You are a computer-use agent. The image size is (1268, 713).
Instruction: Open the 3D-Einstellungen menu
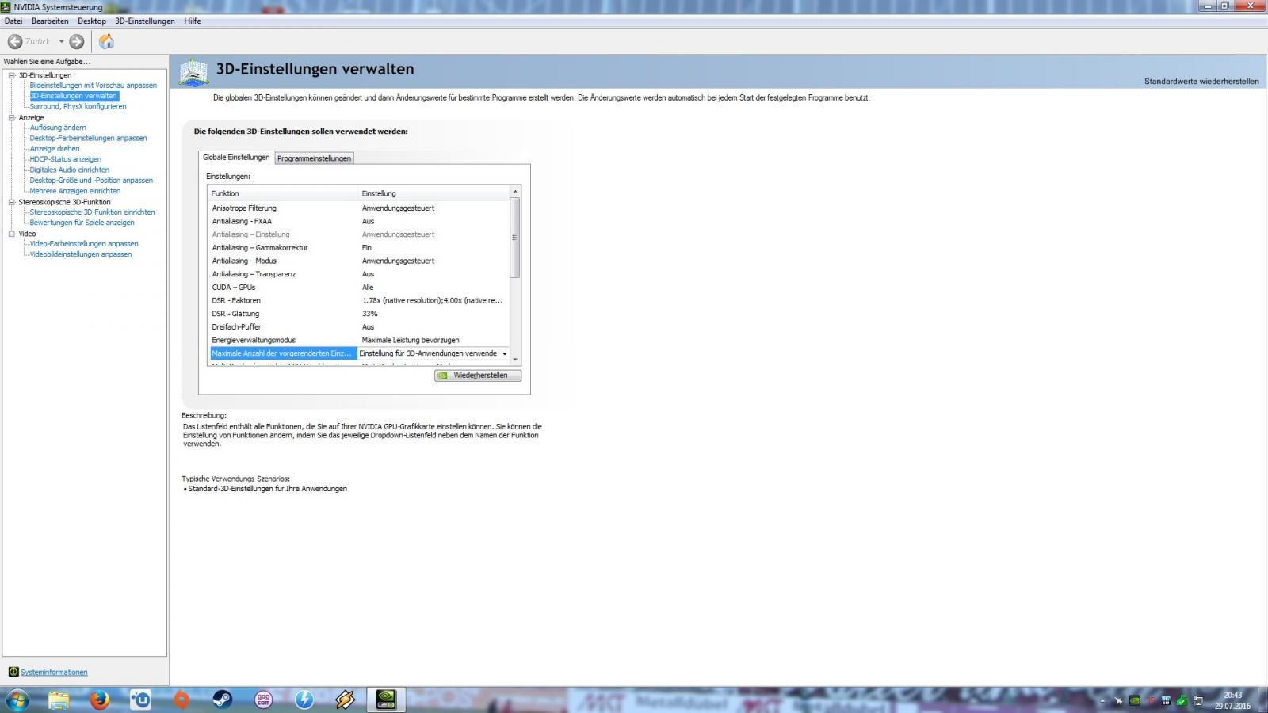(x=145, y=21)
